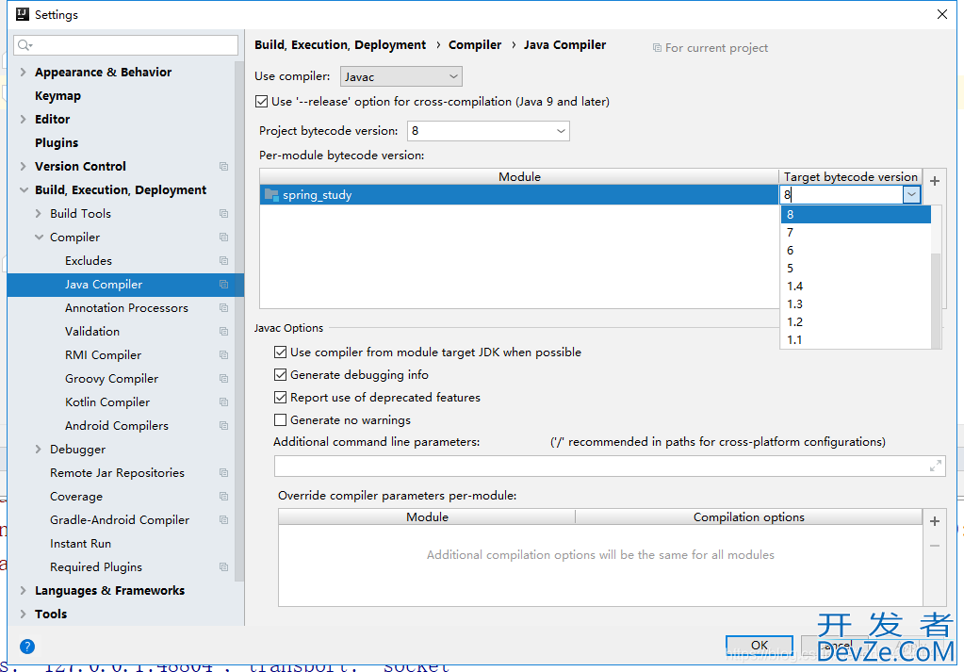Click Compiler in the breadcrumb path
The width and height of the screenshot is (964, 672).
point(475,45)
